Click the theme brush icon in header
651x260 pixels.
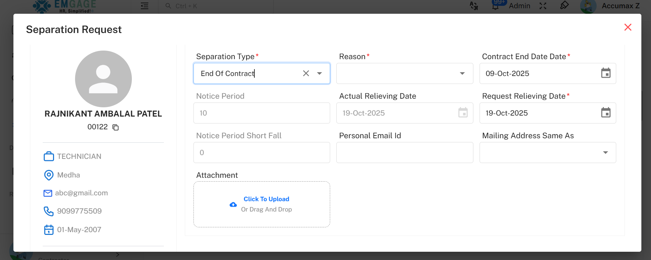point(564,6)
